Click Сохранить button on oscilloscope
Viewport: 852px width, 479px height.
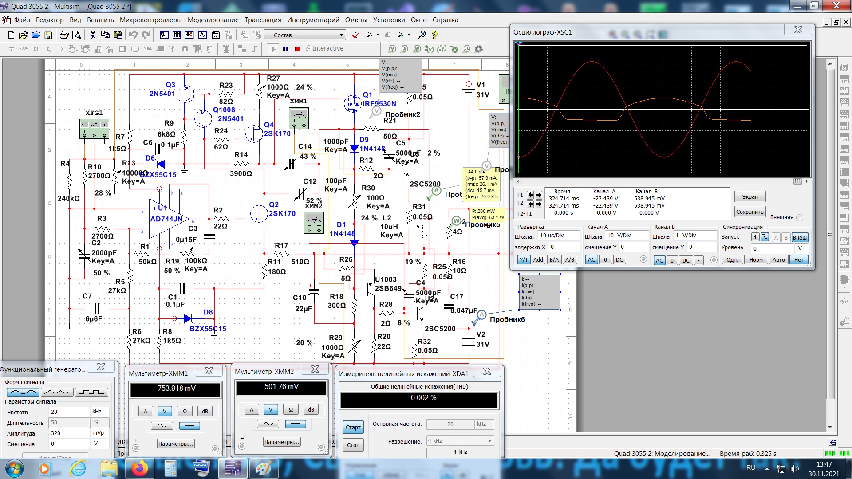[x=750, y=212]
